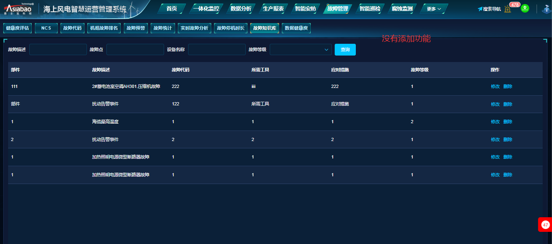Open the 故障管理 top menu
The image size is (552, 244).
click(338, 9)
